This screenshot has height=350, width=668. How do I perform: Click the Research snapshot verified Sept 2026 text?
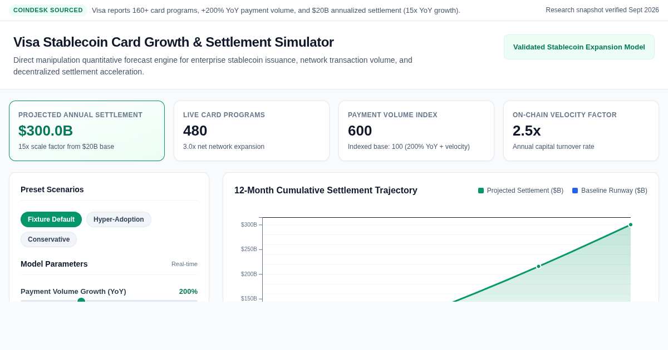coord(602,10)
